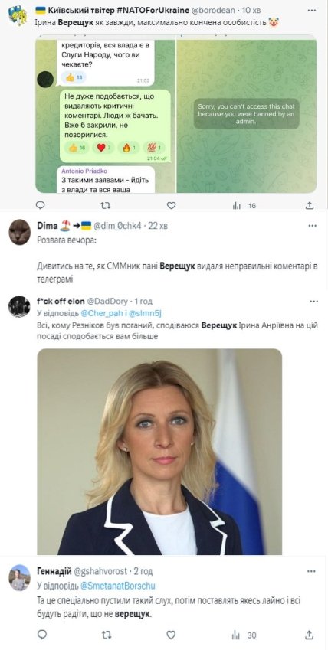
Task: View analytics showing 16 views
Action: coord(244,205)
